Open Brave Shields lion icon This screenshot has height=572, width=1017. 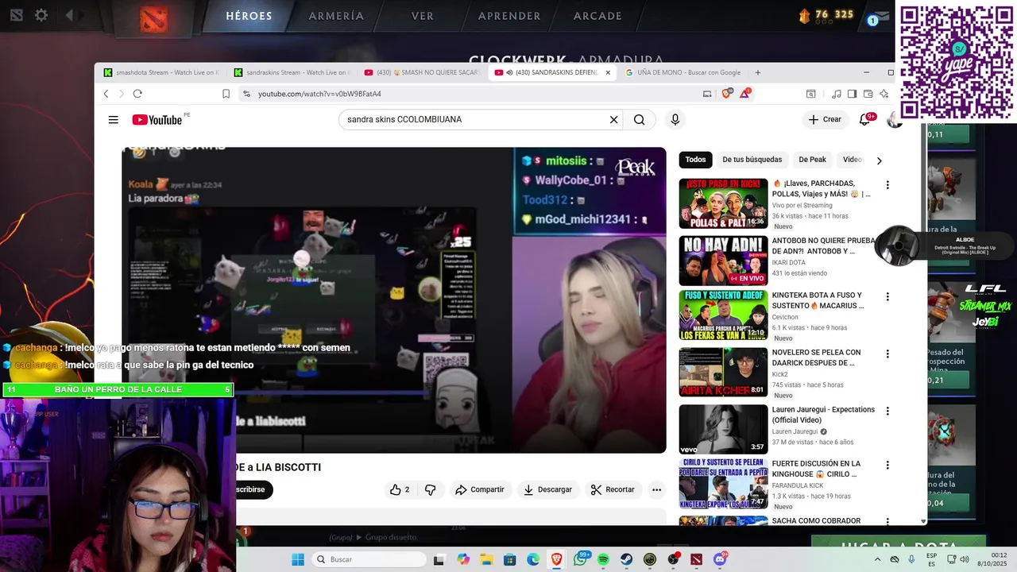pos(726,94)
